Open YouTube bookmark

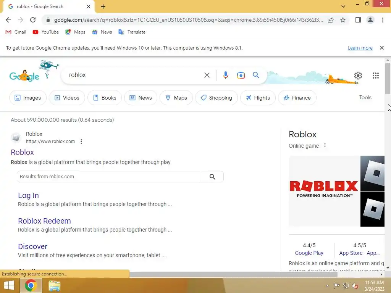pos(46,32)
